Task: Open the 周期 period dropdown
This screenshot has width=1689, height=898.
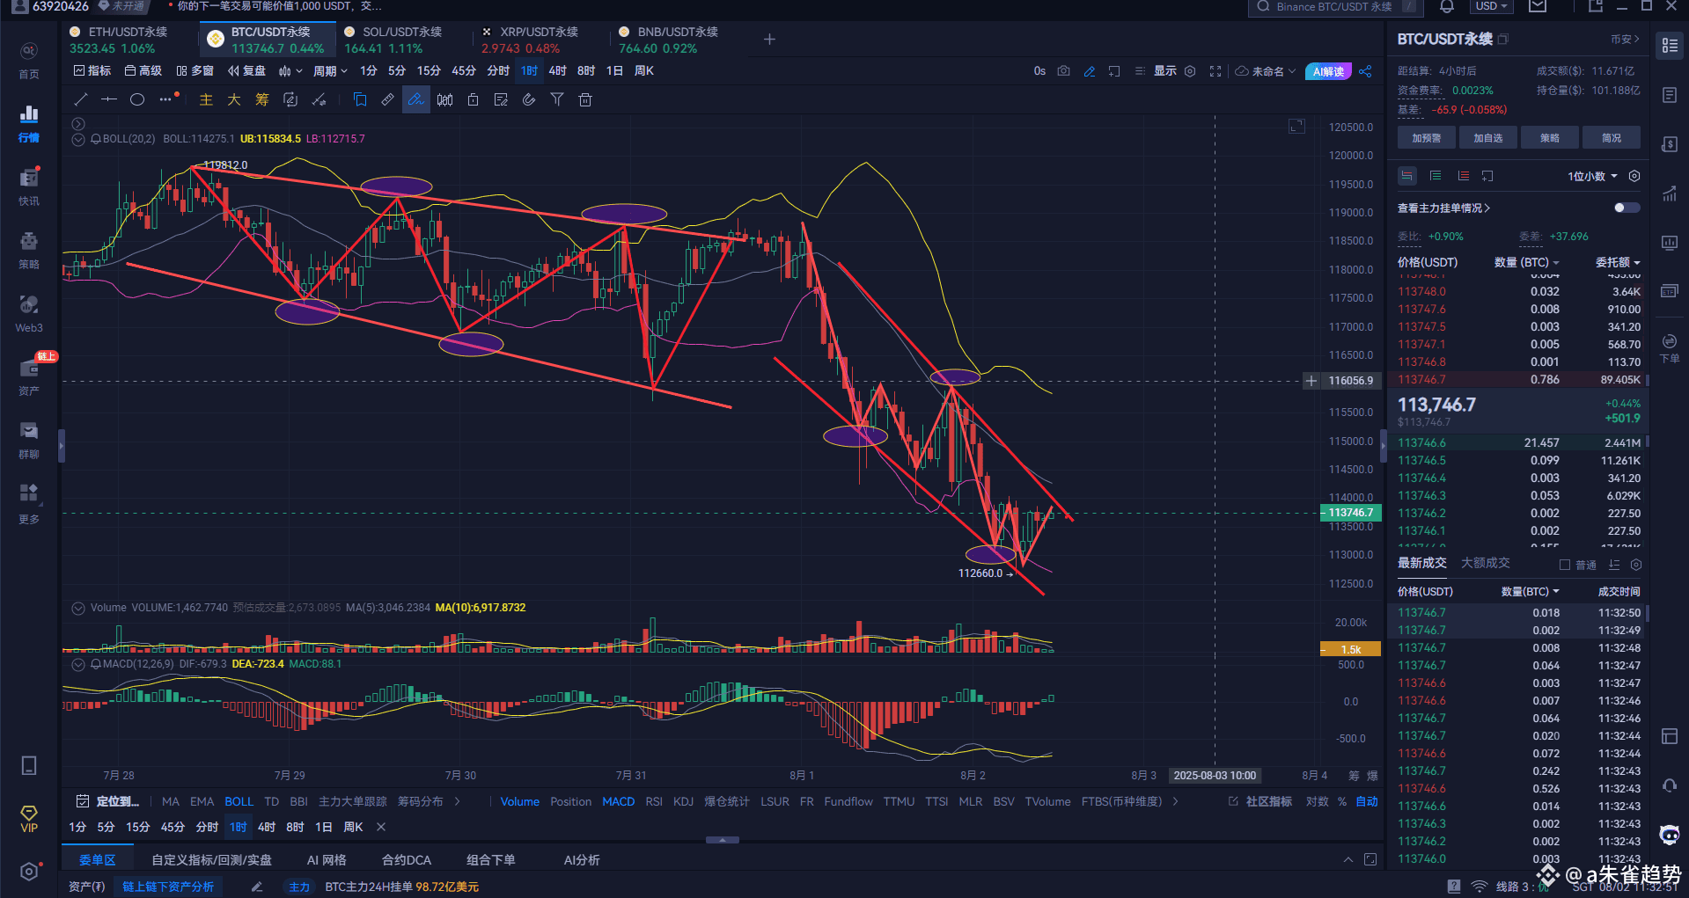Action: [x=330, y=71]
